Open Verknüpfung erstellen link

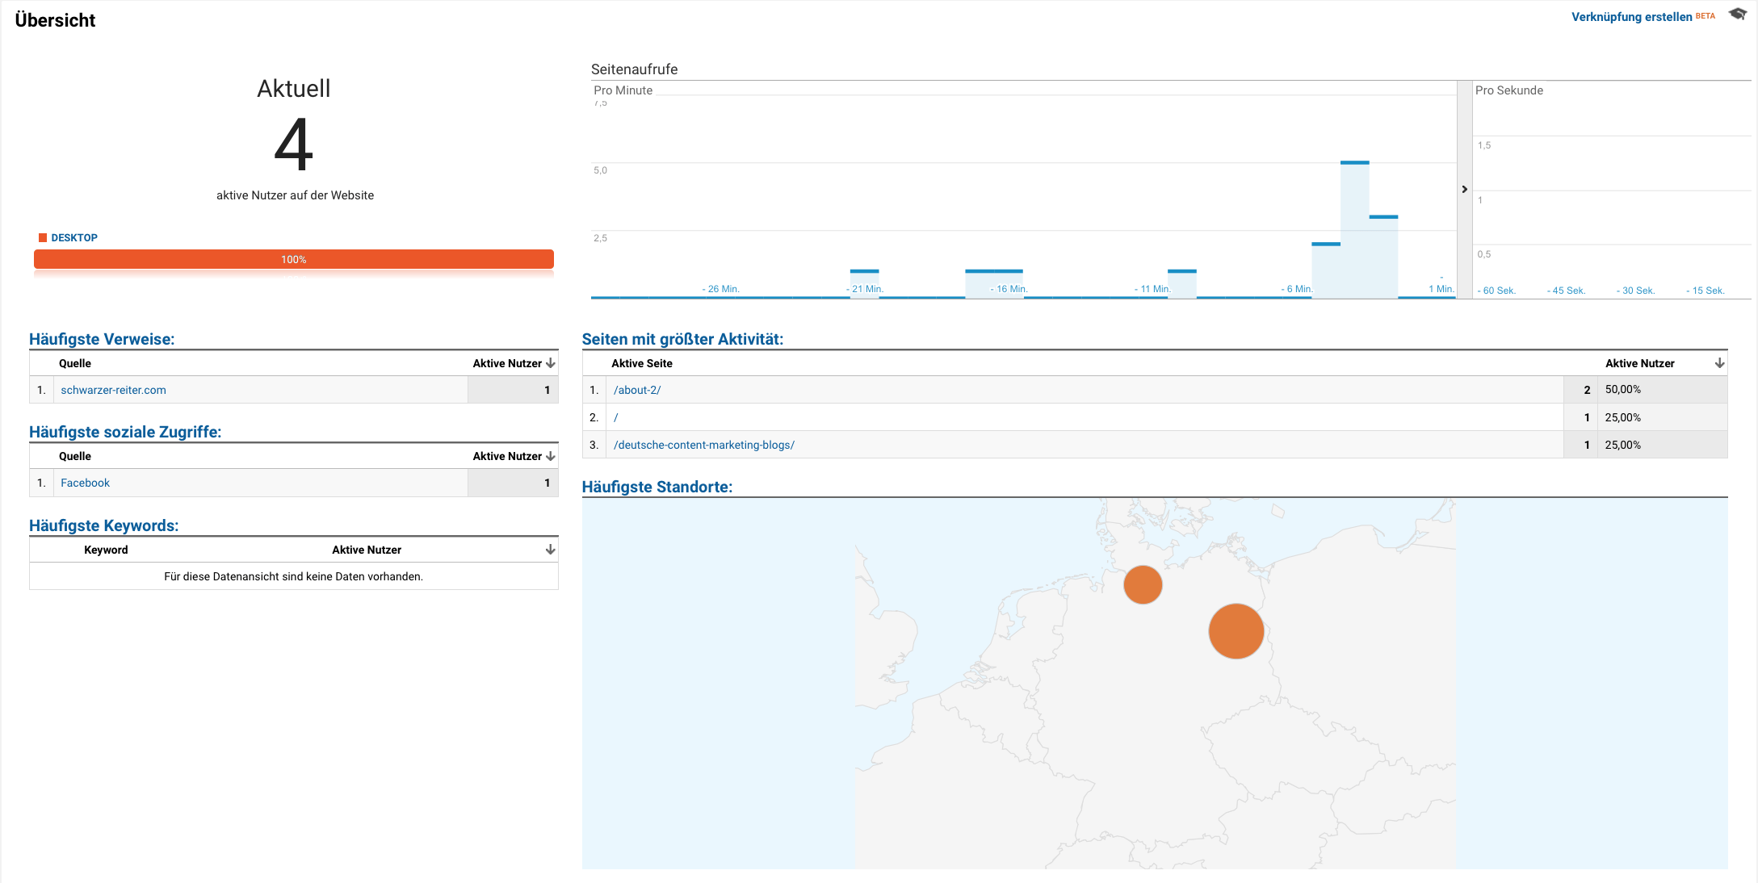click(x=1631, y=17)
